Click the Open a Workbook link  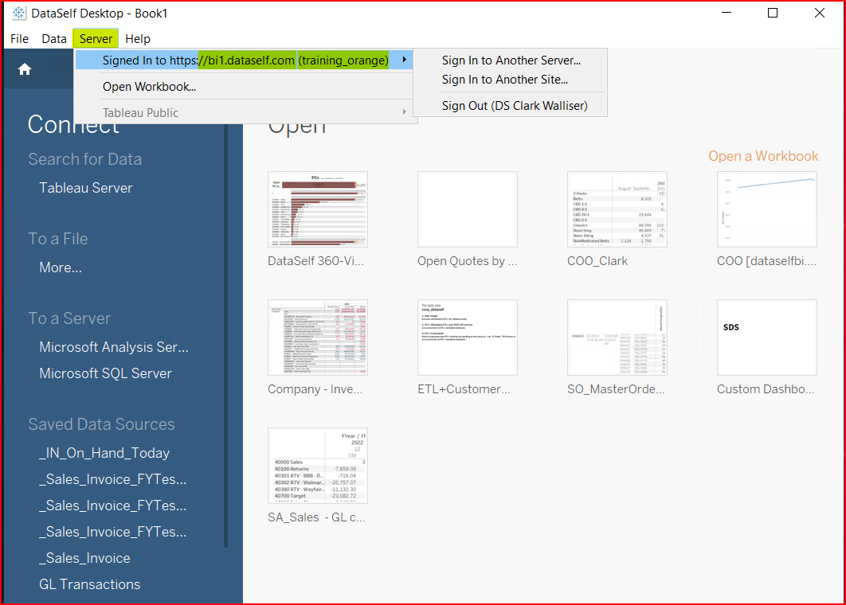point(762,156)
